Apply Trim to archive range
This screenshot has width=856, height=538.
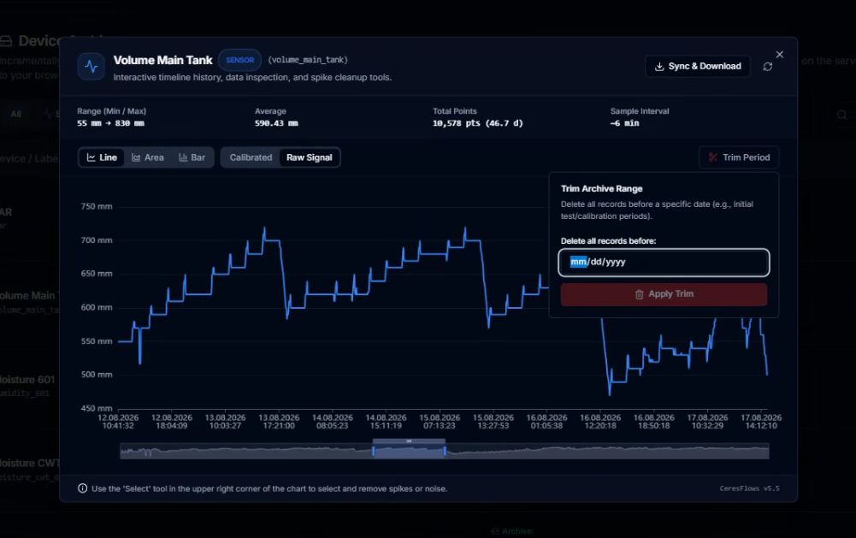(664, 294)
